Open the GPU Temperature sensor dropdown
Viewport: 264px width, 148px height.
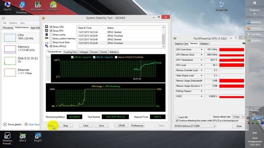[x=201, y=60]
